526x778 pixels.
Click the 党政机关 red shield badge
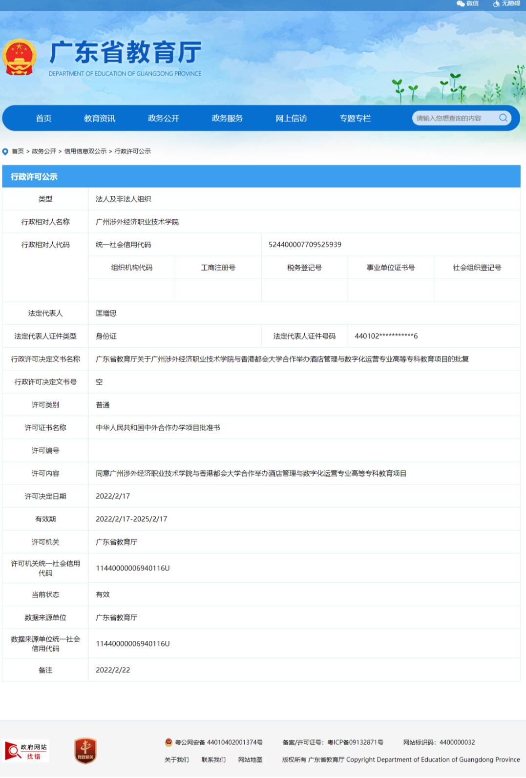click(85, 751)
